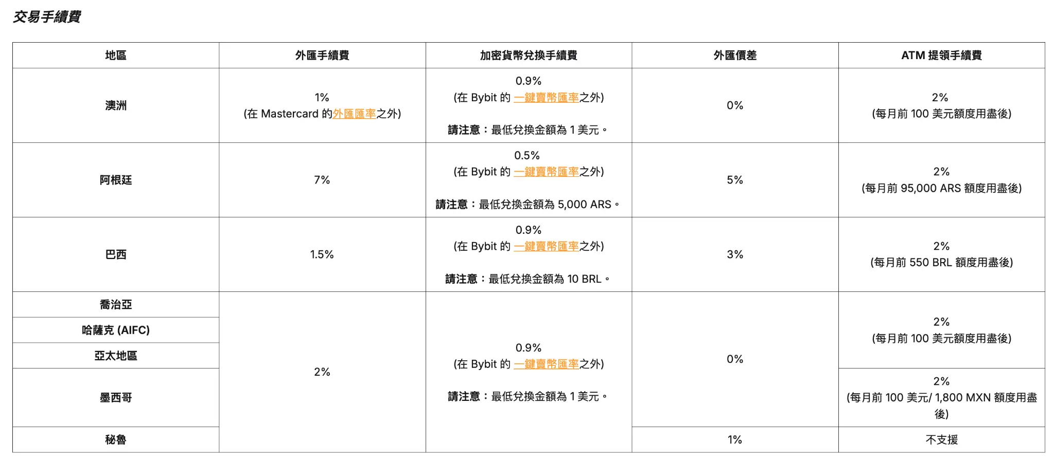Open 一鍵賣幣匯率 link in 澳洲 row
This screenshot has width=1054, height=460.
pos(546,97)
